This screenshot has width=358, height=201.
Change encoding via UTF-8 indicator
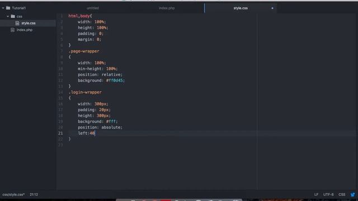tap(328, 194)
